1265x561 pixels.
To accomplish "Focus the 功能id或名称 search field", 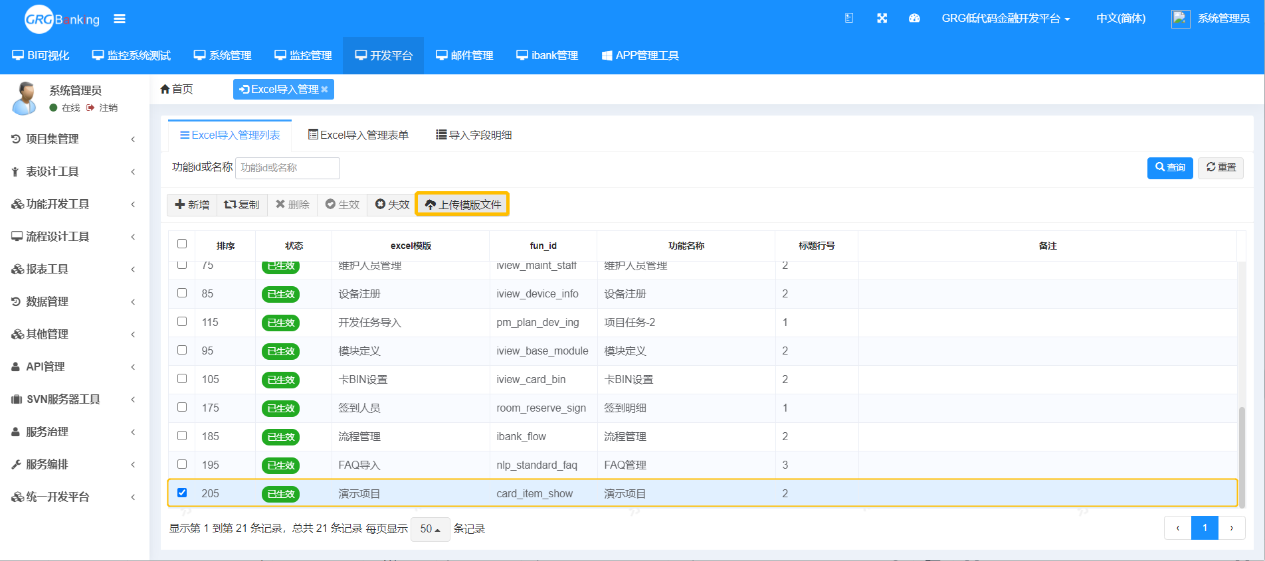I will pos(288,168).
